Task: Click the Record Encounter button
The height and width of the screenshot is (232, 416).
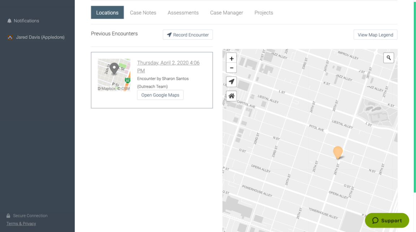Action: 188,35
